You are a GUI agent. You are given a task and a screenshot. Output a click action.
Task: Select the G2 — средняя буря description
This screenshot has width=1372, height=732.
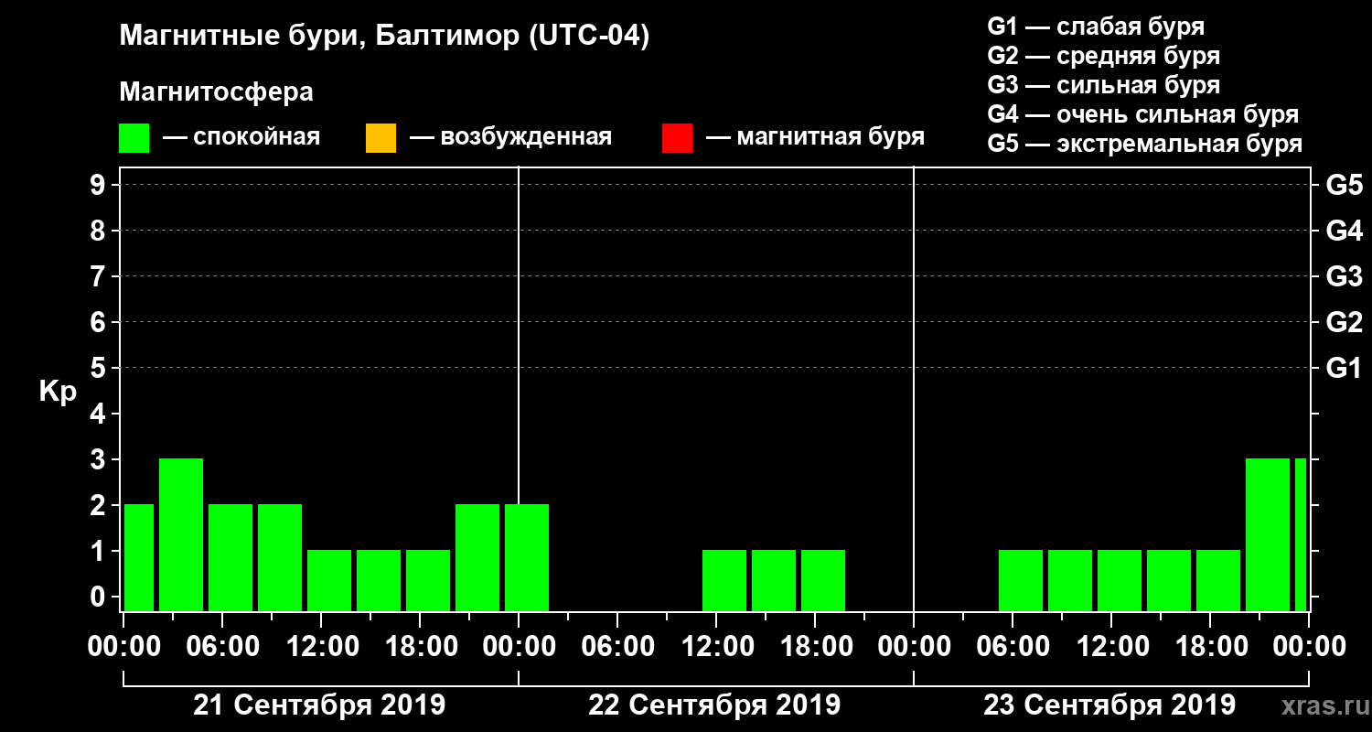coord(1103,56)
